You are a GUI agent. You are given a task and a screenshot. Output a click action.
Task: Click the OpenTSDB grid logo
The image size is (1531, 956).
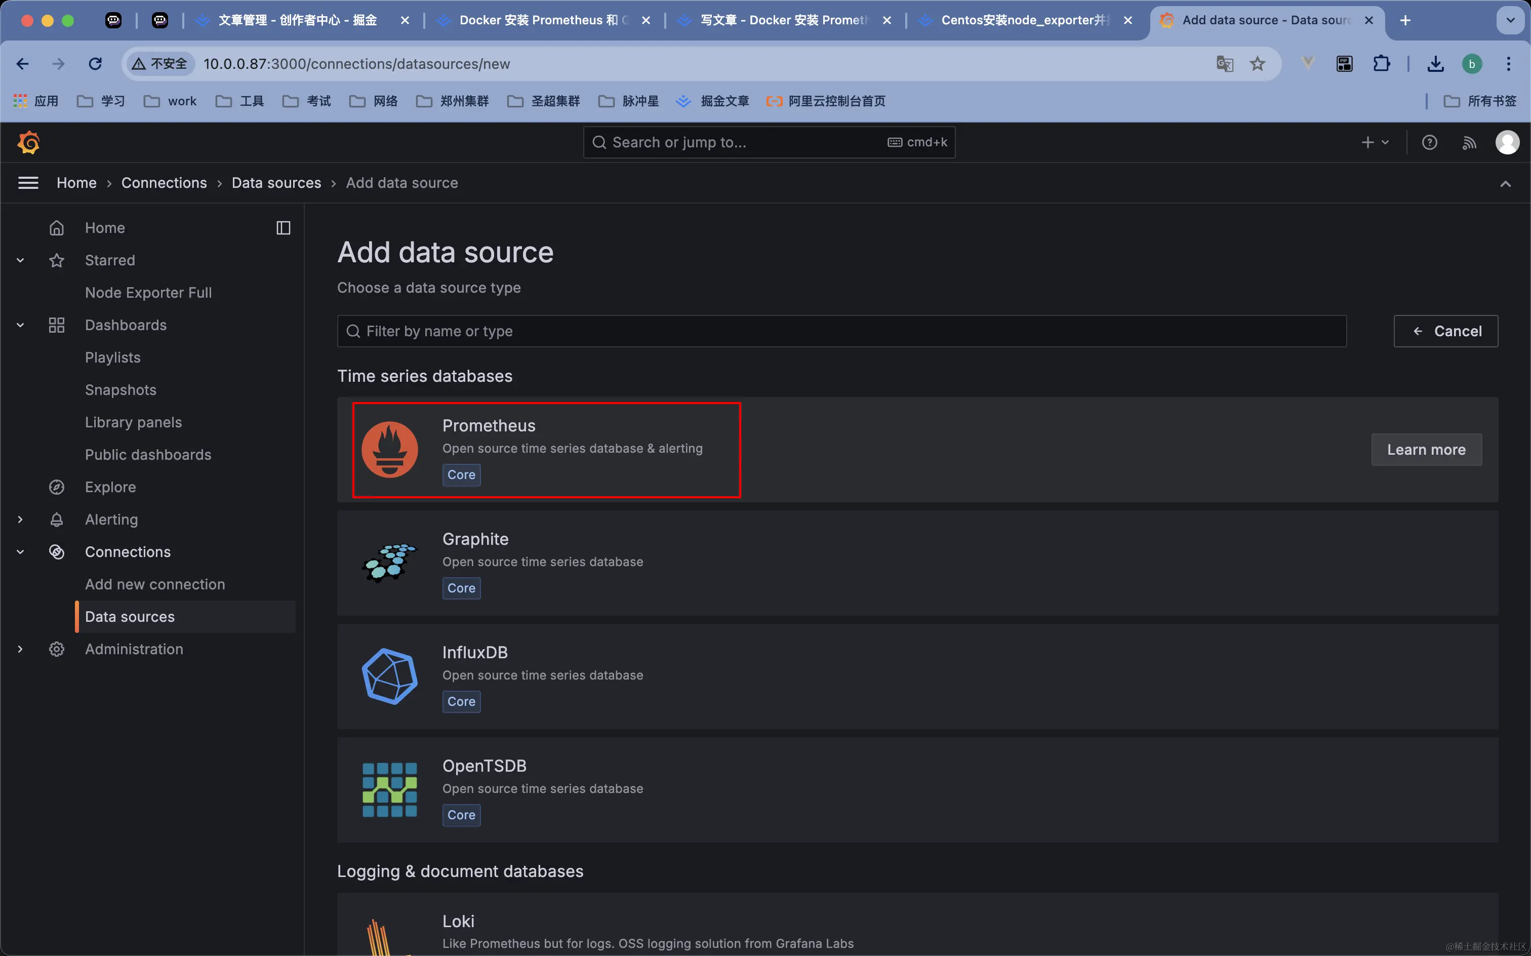[x=389, y=790]
